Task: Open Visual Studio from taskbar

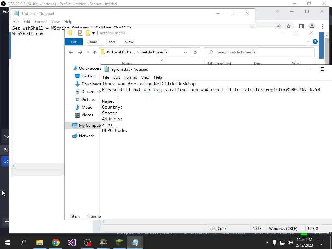Action: tap(72, 242)
